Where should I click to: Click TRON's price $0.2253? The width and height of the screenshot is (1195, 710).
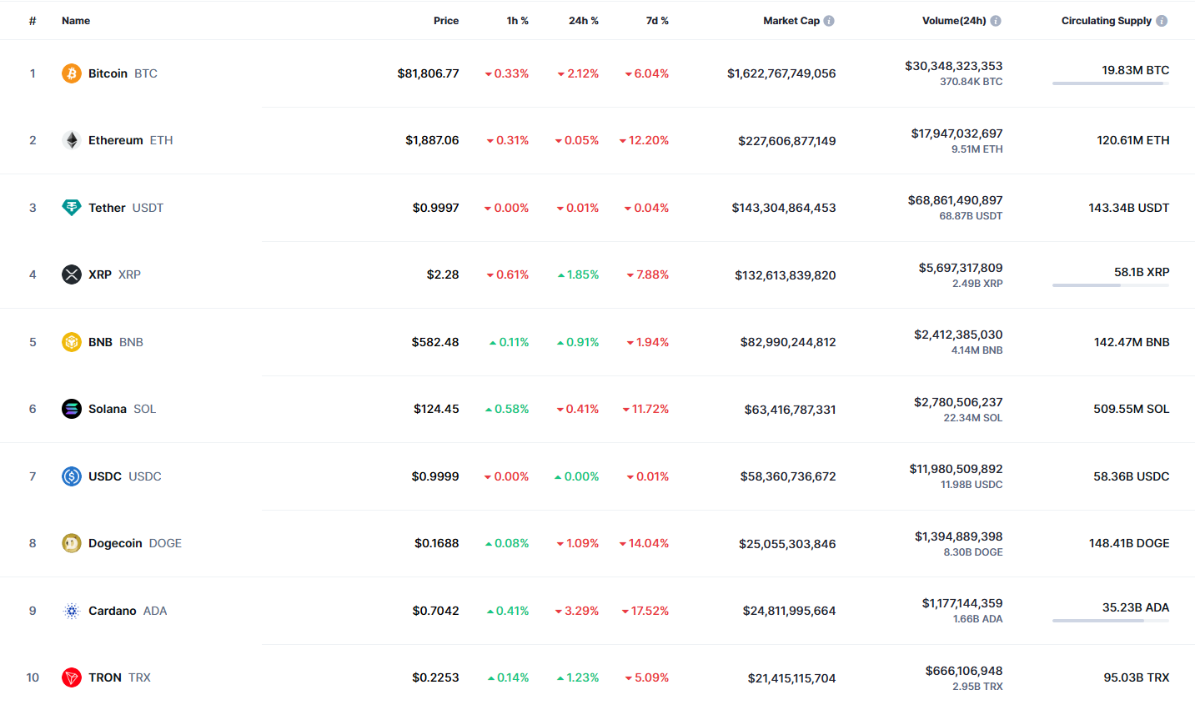435,677
